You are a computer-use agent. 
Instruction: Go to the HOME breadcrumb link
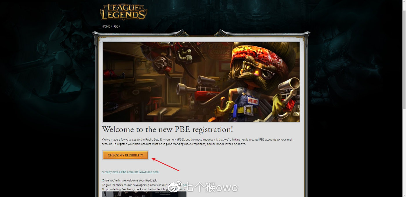point(106,26)
